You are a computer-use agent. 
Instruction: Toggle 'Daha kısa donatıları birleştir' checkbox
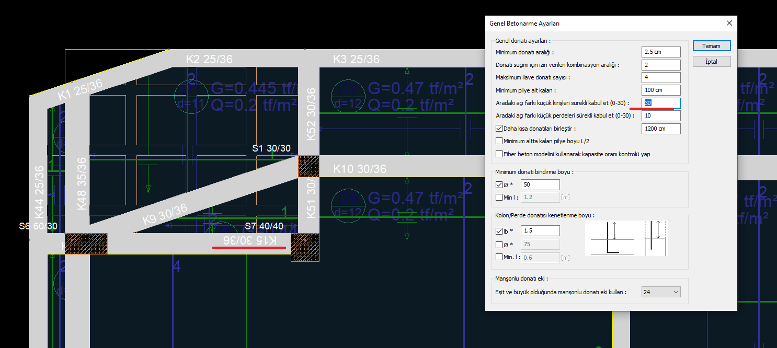(x=499, y=129)
